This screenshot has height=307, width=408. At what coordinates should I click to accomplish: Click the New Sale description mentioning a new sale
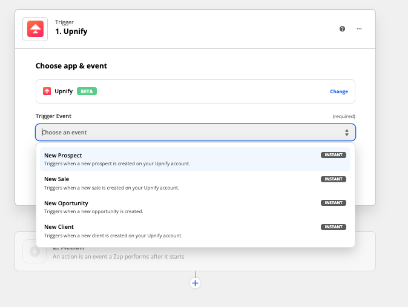(x=111, y=188)
